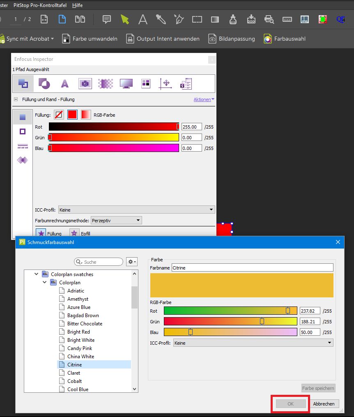Open the comment speech bubble tool

tap(107, 19)
